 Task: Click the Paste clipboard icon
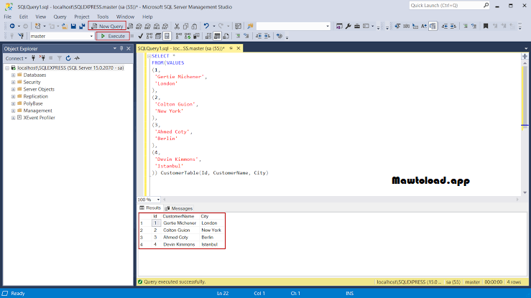(195, 26)
